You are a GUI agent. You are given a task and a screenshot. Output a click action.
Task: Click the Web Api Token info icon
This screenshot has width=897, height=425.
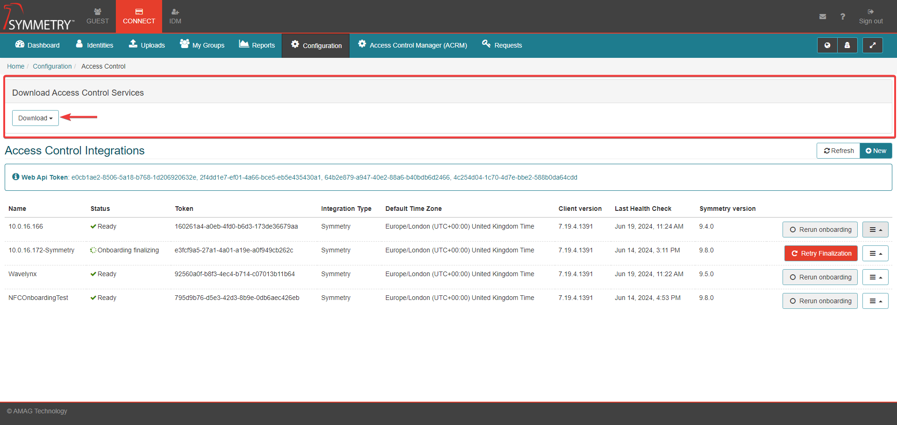tap(16, 177)
